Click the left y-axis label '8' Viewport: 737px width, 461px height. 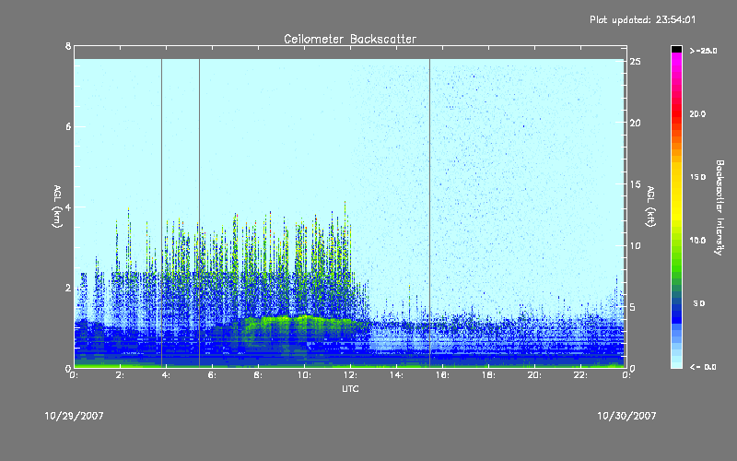68,46
